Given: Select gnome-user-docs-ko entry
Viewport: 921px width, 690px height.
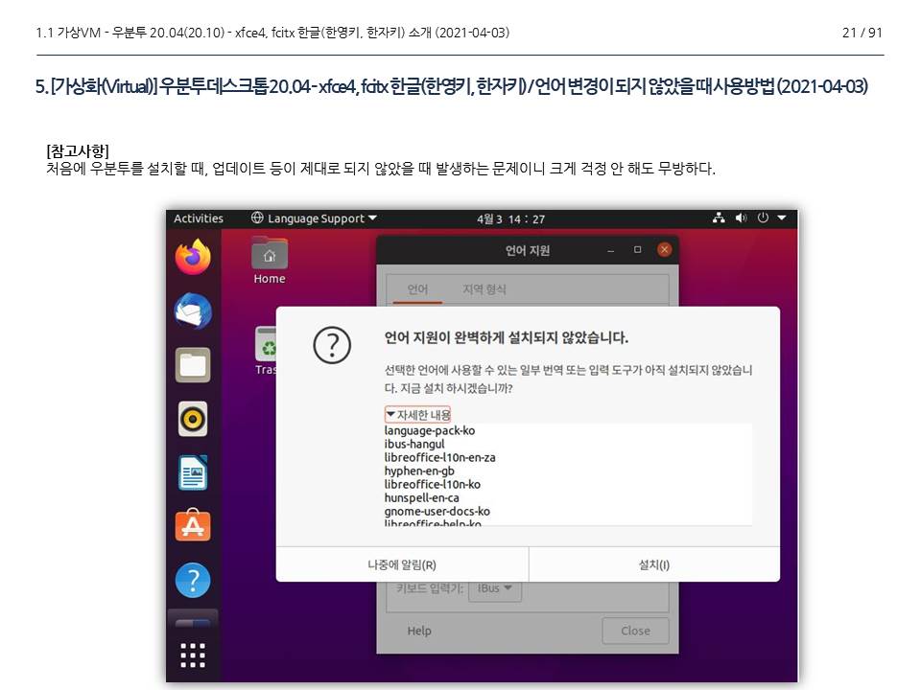Looking at the screenshot, I should [x=437, y=511].
